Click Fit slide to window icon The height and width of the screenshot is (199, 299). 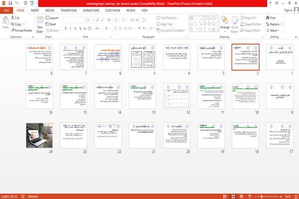pyautogui.click(x=296, y=197)
